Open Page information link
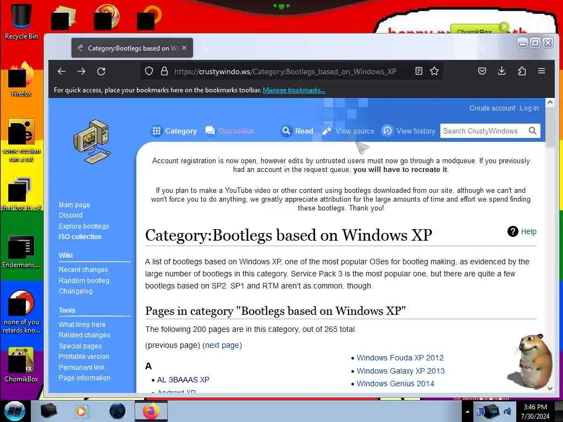The height and width of the screenshot is (422, 563). click(84, 378)
